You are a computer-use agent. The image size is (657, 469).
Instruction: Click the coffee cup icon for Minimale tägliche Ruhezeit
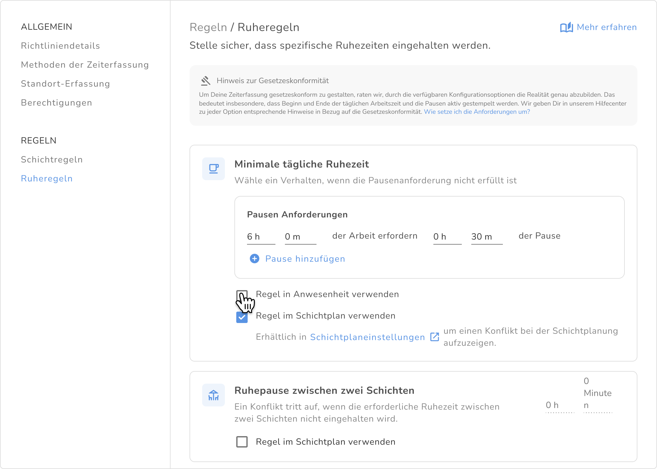214,169
